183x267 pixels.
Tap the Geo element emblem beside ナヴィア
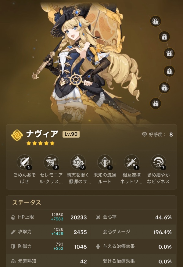point(17,135)
